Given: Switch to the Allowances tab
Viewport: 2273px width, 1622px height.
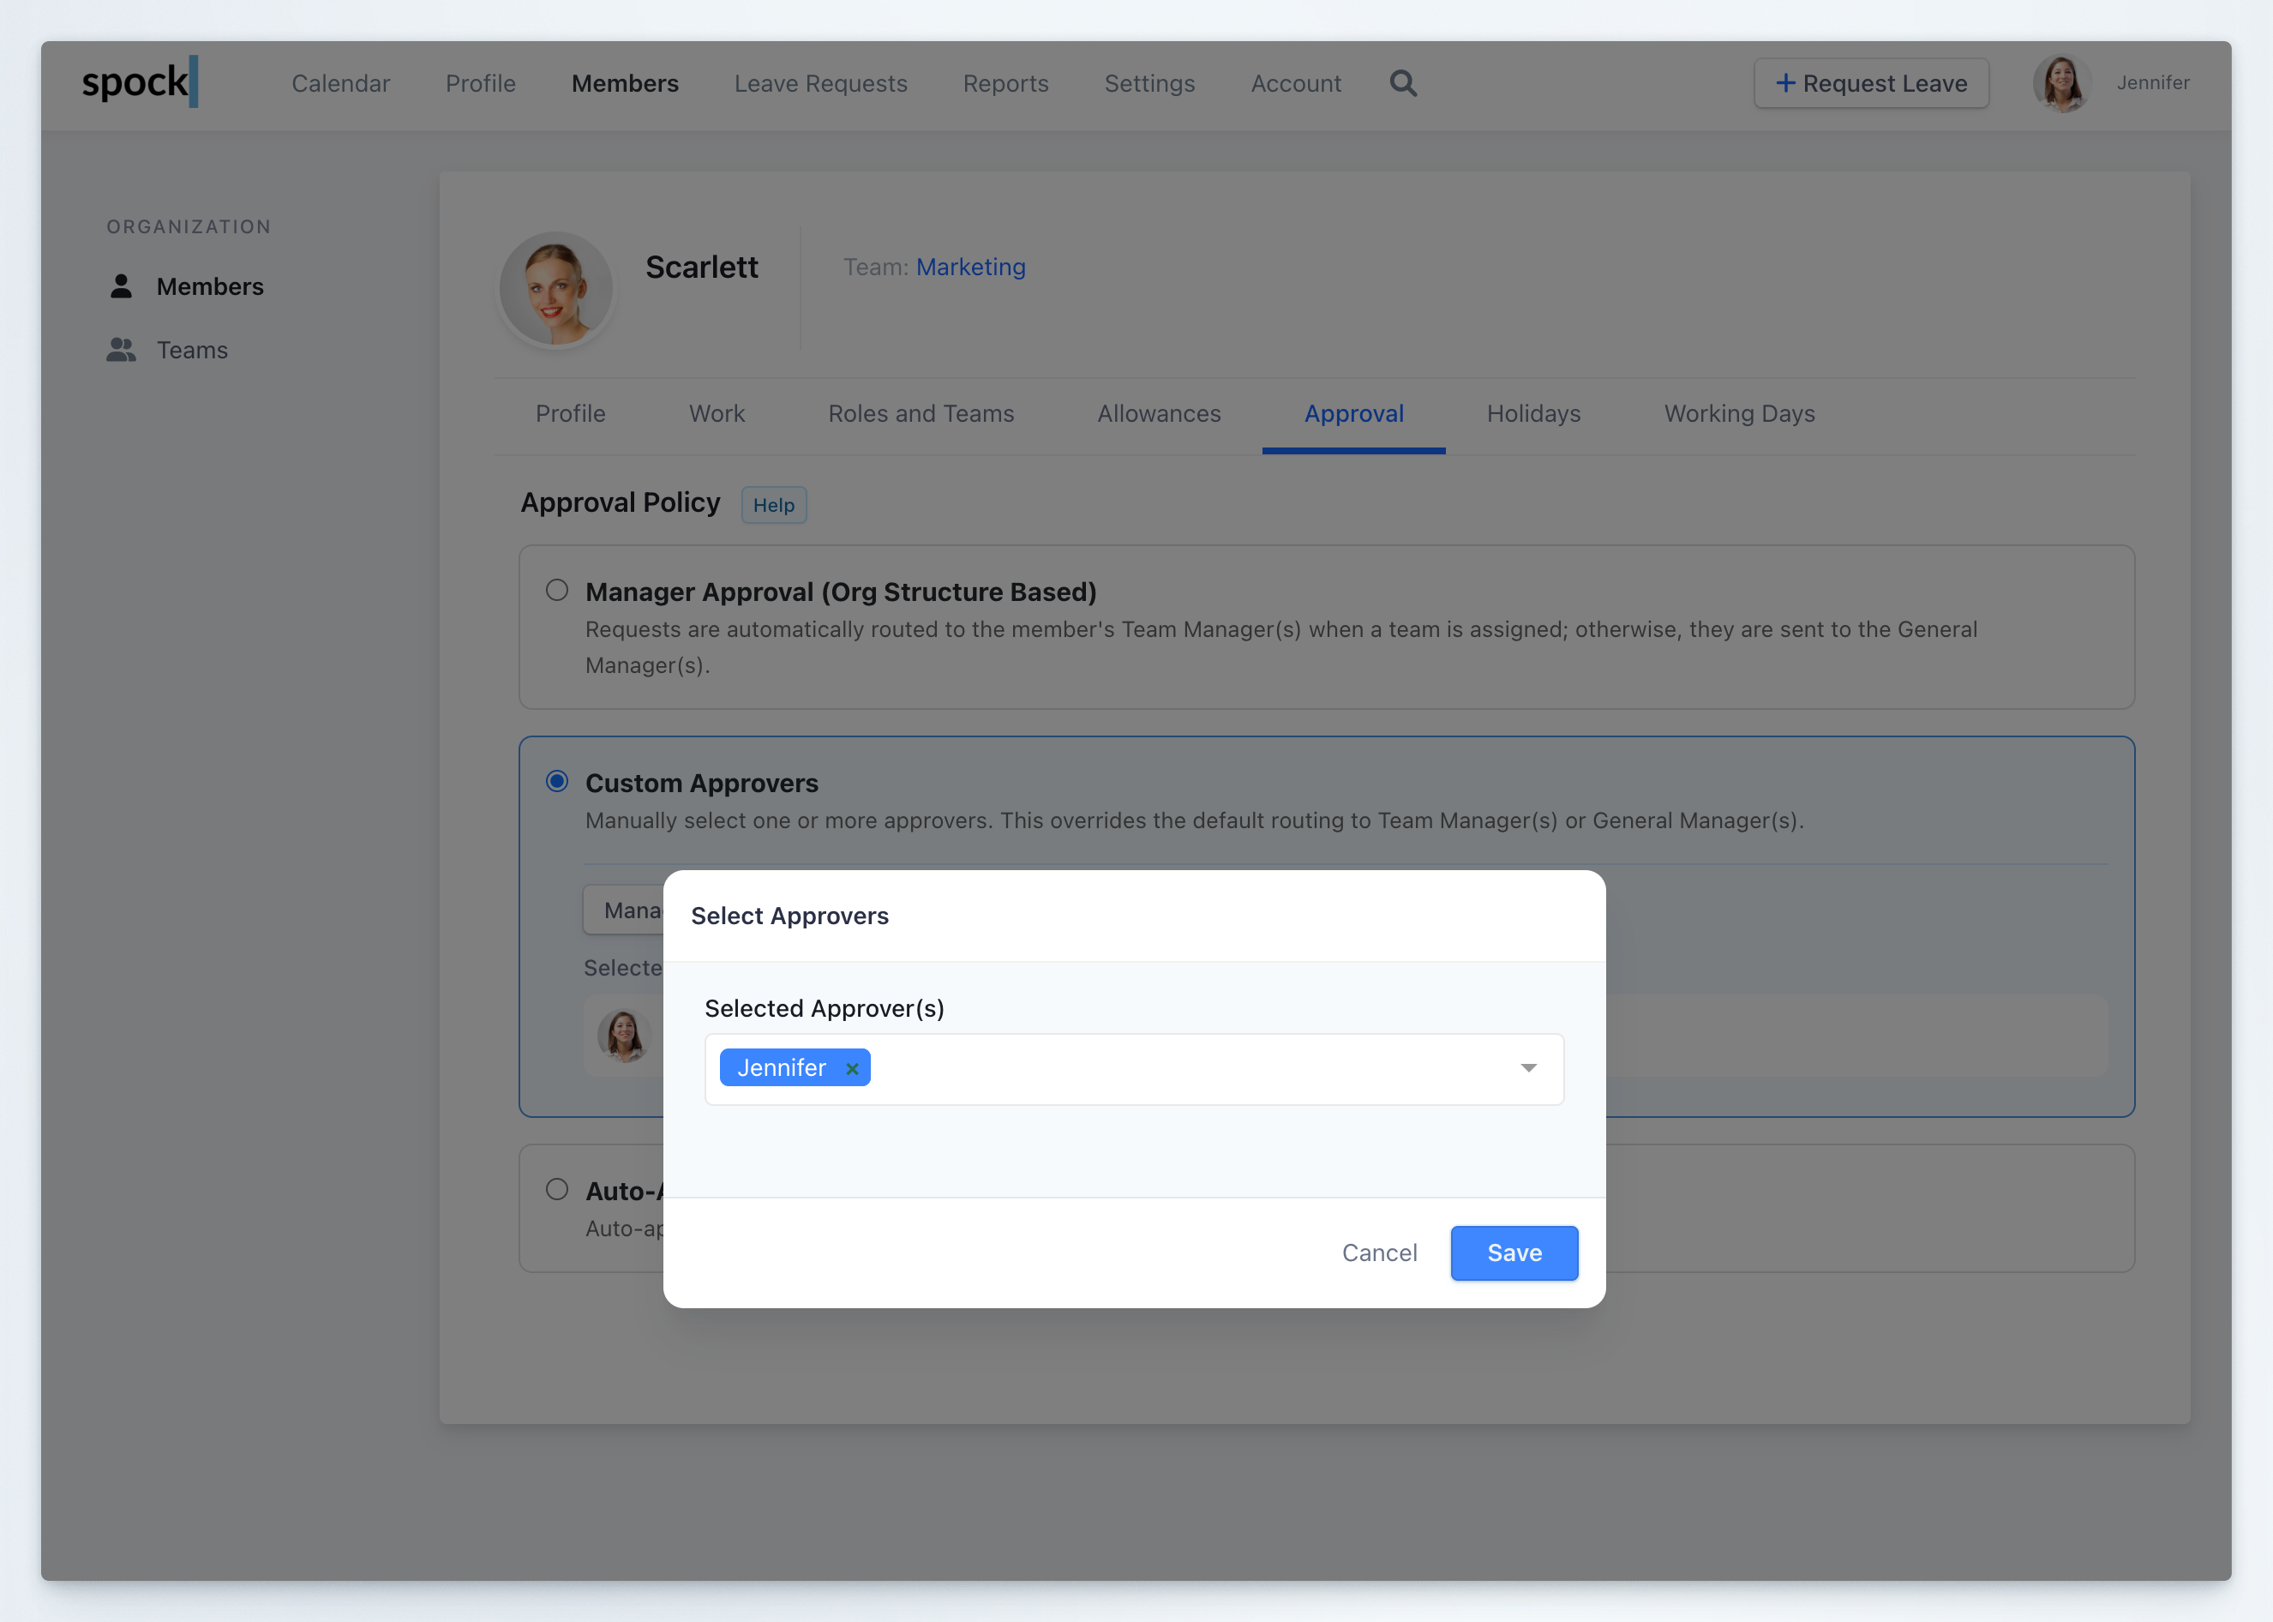Looking at the screenshot, I should click(x=1158, y=413).
